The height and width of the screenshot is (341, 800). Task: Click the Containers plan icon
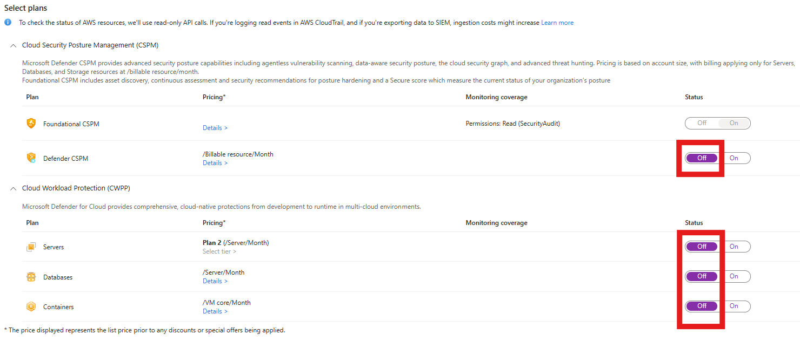pos(31,307)
